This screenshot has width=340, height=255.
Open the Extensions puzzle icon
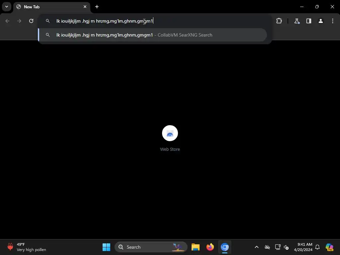tap(279, 21)
